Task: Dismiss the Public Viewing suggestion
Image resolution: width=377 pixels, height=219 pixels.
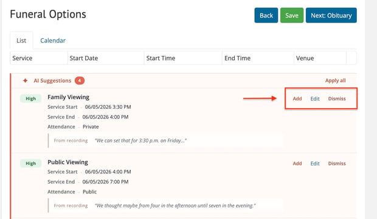Action: click(x=337, y=164)
